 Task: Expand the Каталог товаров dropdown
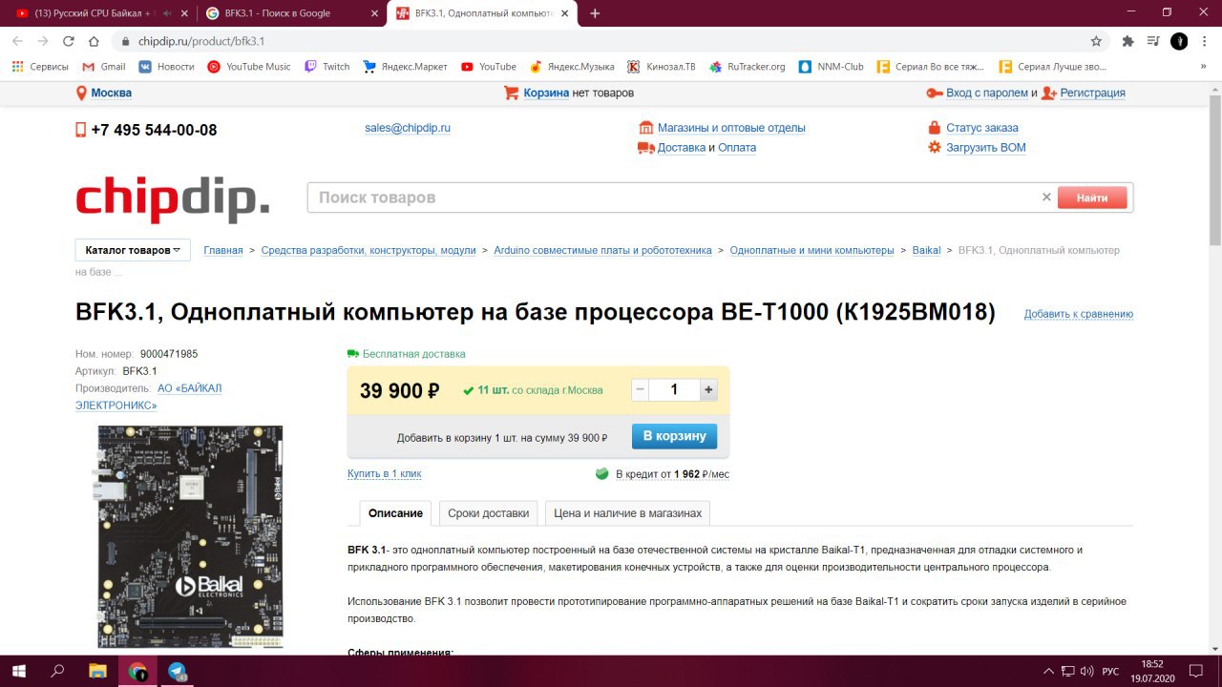click(x=133, y=250)
